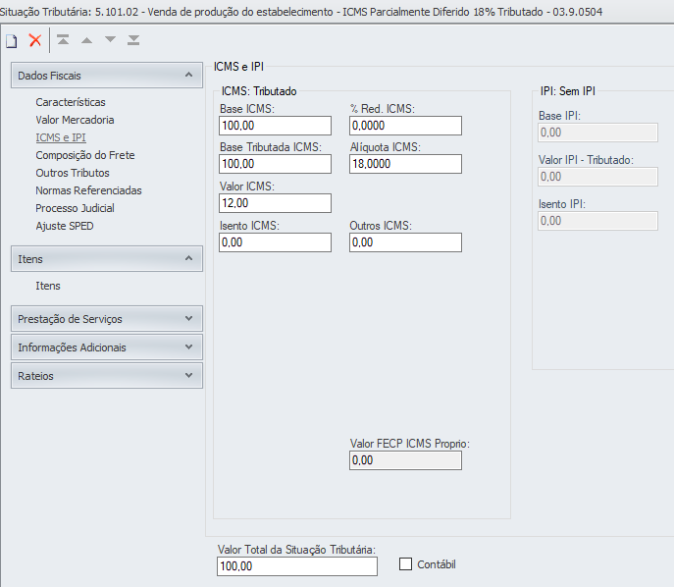Open Ajuste SPED page
Viewport: 674px width, 587px height.
coord(65,226)
